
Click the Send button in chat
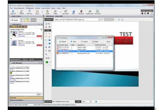(x=39, y=94)
